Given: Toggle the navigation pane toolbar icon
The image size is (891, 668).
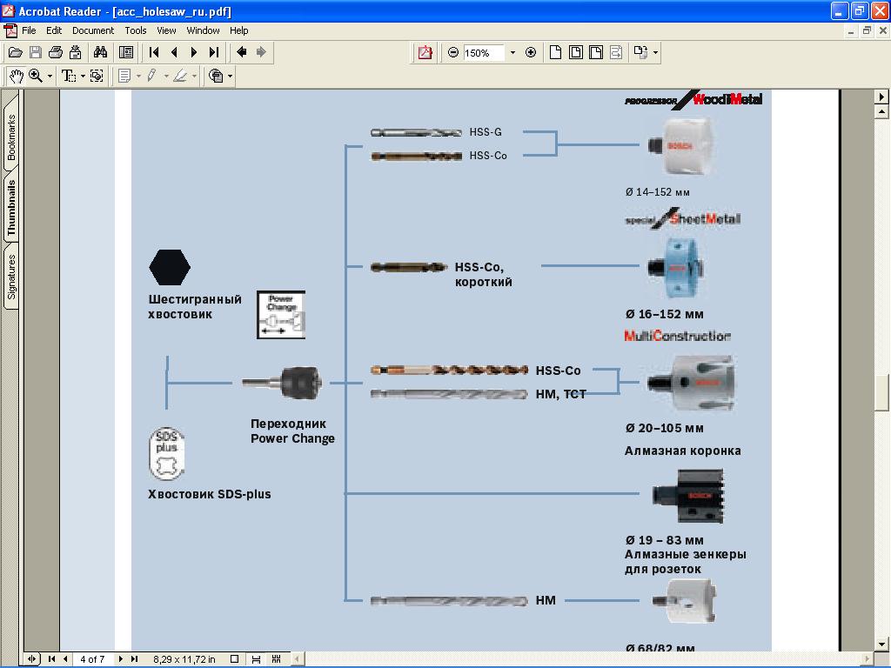Looking at the screenshot, I should click(x=126, y=53).
